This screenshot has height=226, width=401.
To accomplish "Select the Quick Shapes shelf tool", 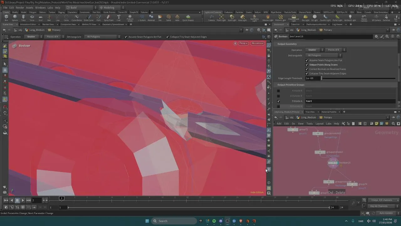I will [188, 18].
